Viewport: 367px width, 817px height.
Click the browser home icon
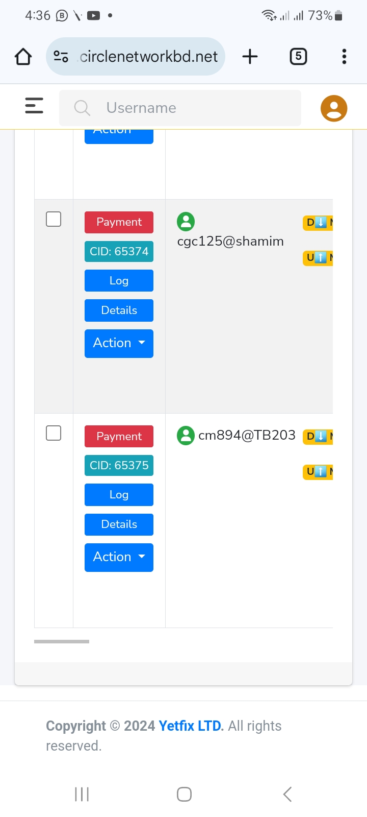[23, 57]
